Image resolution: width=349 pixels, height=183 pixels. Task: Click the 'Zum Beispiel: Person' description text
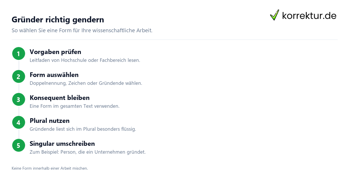click(x=88, y=152)
